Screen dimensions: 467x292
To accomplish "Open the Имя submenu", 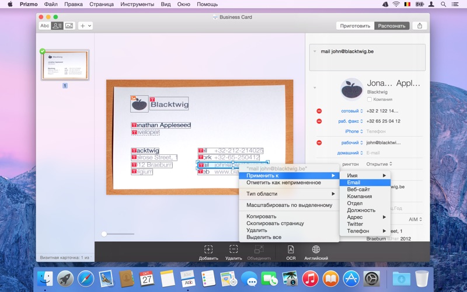I will [x=365, y=176].
